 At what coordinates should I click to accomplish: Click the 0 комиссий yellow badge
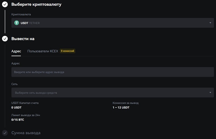pos(67,51)
